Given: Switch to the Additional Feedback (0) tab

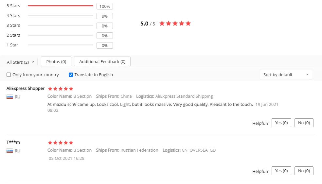Looking at the screenshot, I should tap(102, 61).
